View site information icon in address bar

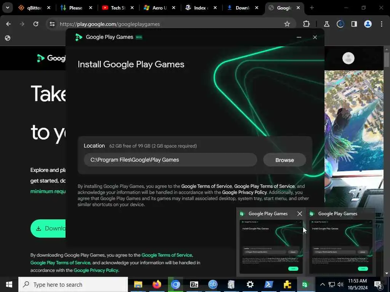pyautogui.click(x=52, y=24)
